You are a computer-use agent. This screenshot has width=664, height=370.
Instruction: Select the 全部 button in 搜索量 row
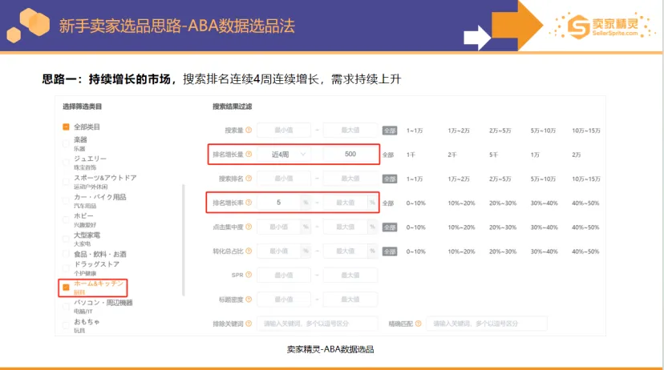coord(390,131)
